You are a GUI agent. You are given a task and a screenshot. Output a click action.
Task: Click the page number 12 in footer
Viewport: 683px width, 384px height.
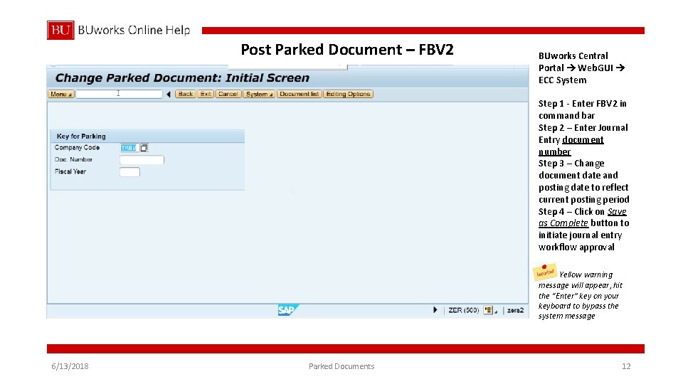tap(626, 366)
